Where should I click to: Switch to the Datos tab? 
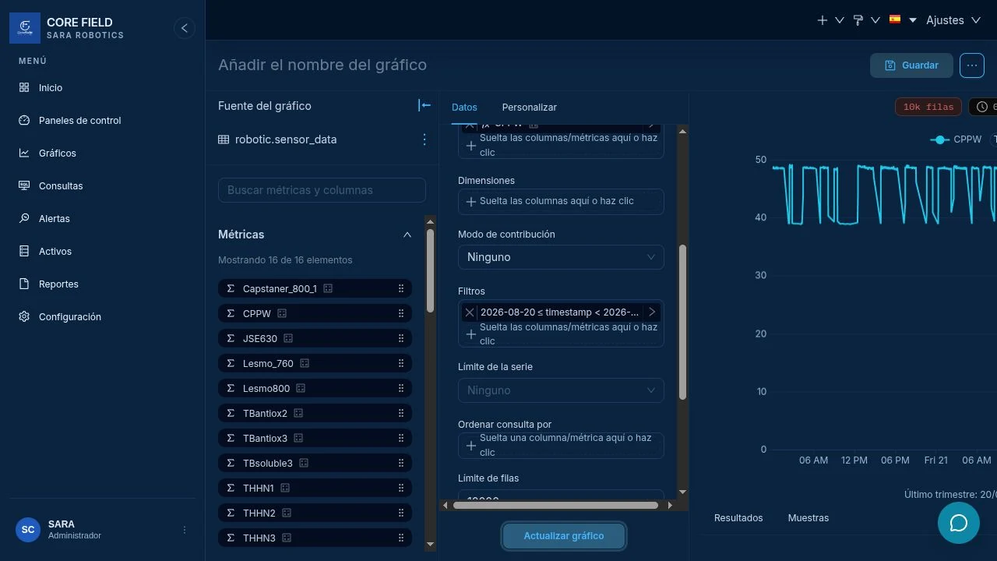point(464,108)
